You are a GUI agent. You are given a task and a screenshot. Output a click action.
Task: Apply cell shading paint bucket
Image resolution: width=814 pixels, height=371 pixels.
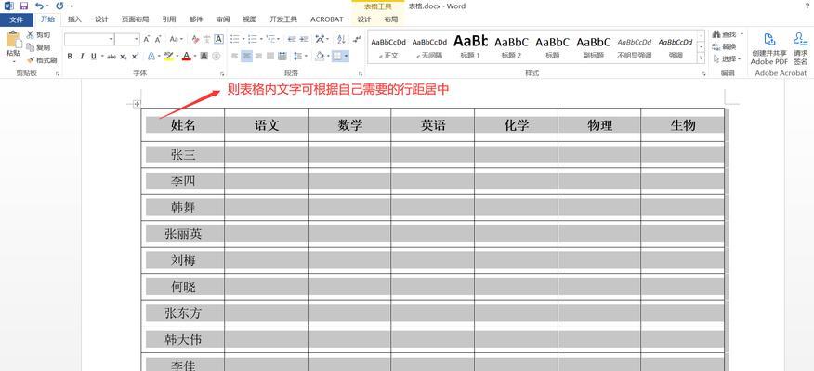[x=320, y=56]
